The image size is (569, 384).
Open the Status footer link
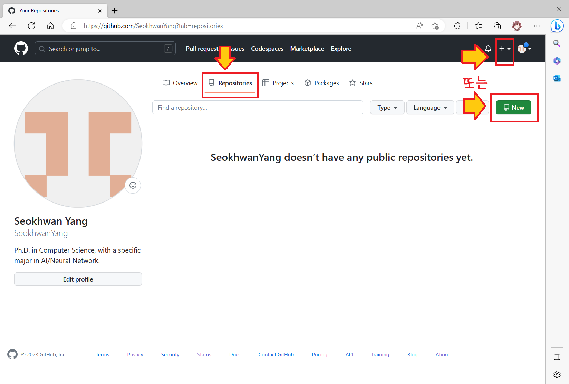tap(204, 355)
